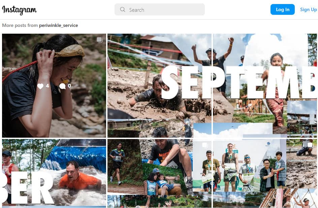The height and width of the screenshot is (208, 318).
Task: Open the mud crawl SEPTEMB post thumbnail
Action: [x=159, y=86]
